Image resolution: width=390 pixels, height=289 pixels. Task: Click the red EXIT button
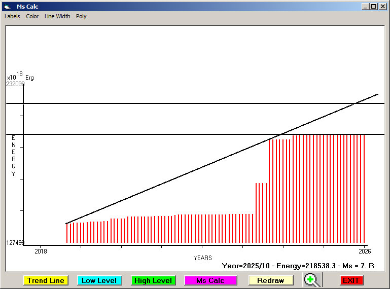[351, 280]
